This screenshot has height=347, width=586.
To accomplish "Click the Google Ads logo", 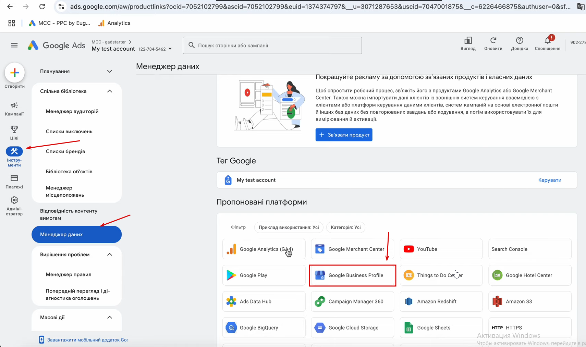I will (x=57, y=46).
